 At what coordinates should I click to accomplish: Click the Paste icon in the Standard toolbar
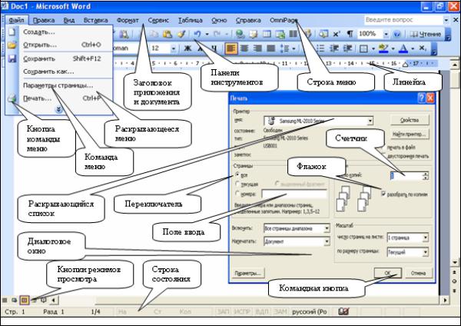coord(167,34)
